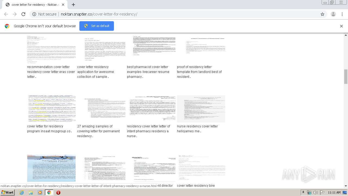Viewport: 348px width, 196px height.
Task: Launch Internet Explorer from taskbar
Action: point(21,192)
